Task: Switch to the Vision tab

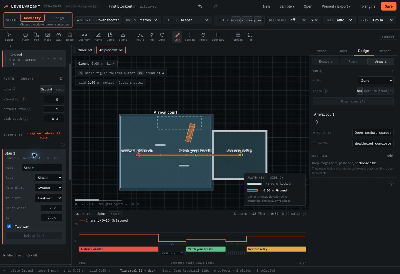Action: pyautogui.click(x=322, y=51)
